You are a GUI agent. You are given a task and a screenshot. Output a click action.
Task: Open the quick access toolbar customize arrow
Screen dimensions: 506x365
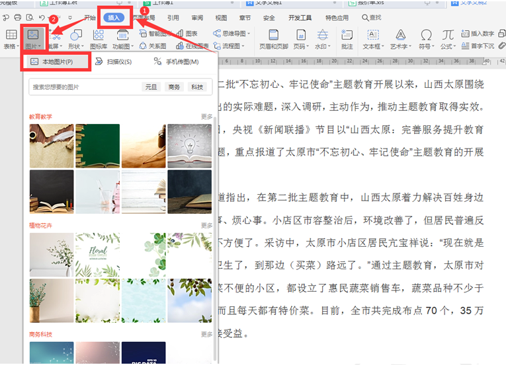70,18
